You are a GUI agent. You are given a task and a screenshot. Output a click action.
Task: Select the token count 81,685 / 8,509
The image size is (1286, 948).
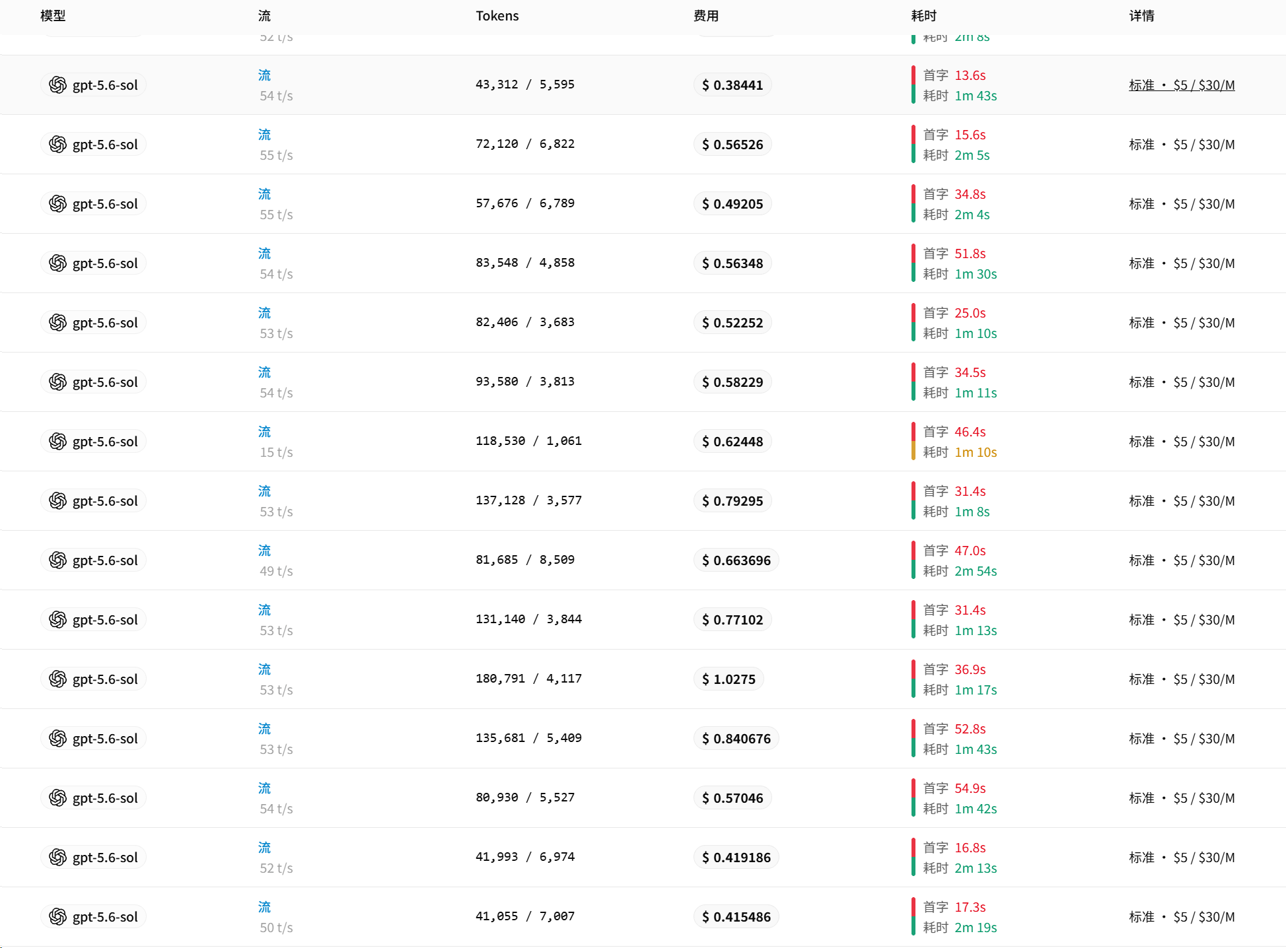pos(525,560)
